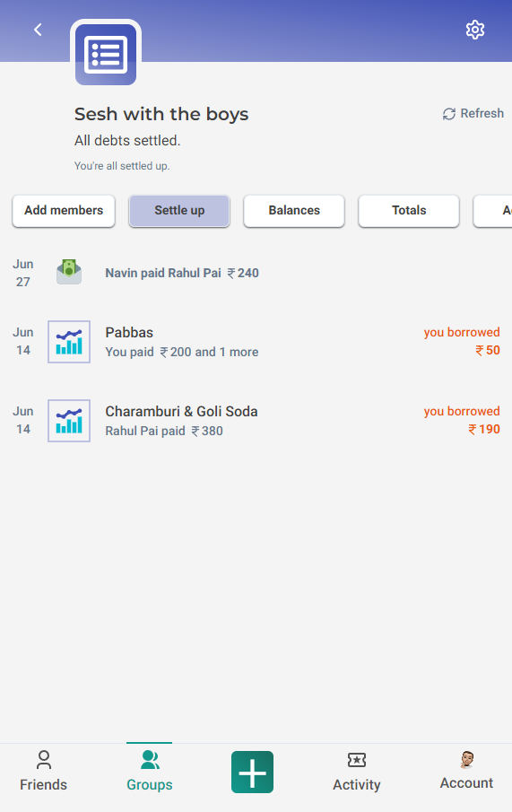
Task: Open group settings gear icon
Action: tap(474, 30)
